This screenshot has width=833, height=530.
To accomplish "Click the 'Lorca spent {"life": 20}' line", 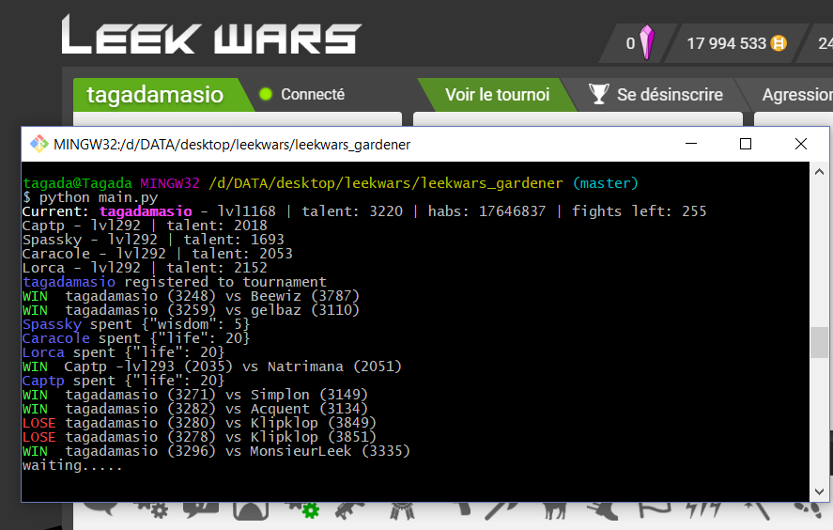I will (x=123, y=352).
